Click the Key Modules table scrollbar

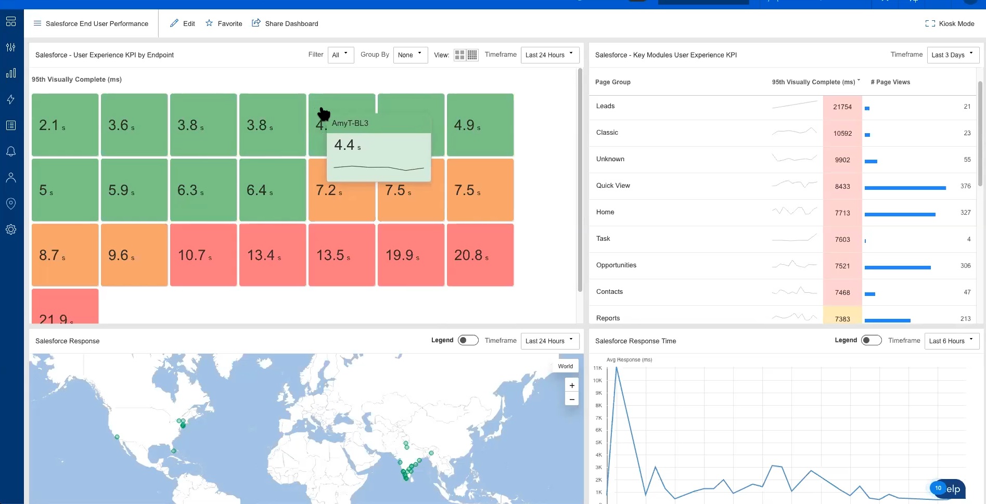(980, 134)
